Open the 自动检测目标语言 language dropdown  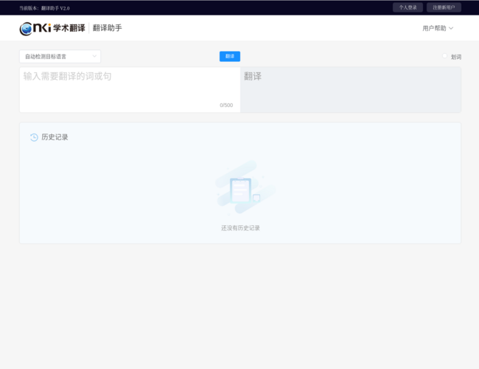tap(60, 57)
